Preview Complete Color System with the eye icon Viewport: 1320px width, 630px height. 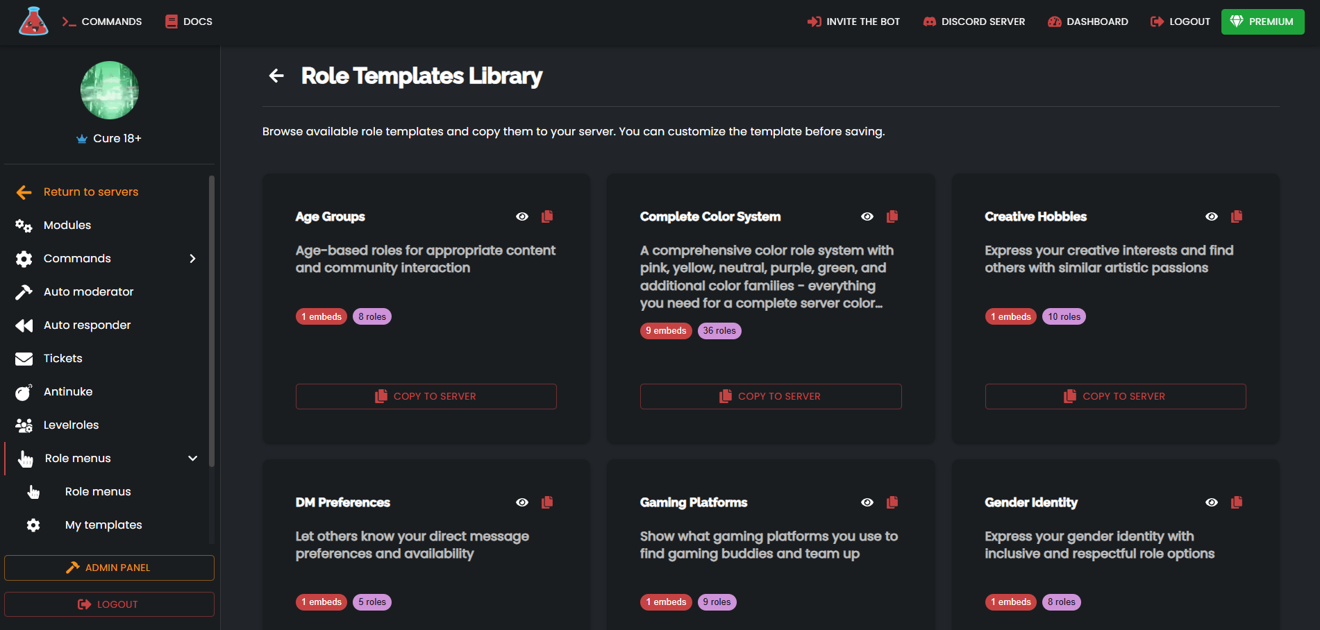[x=867, y=216]
